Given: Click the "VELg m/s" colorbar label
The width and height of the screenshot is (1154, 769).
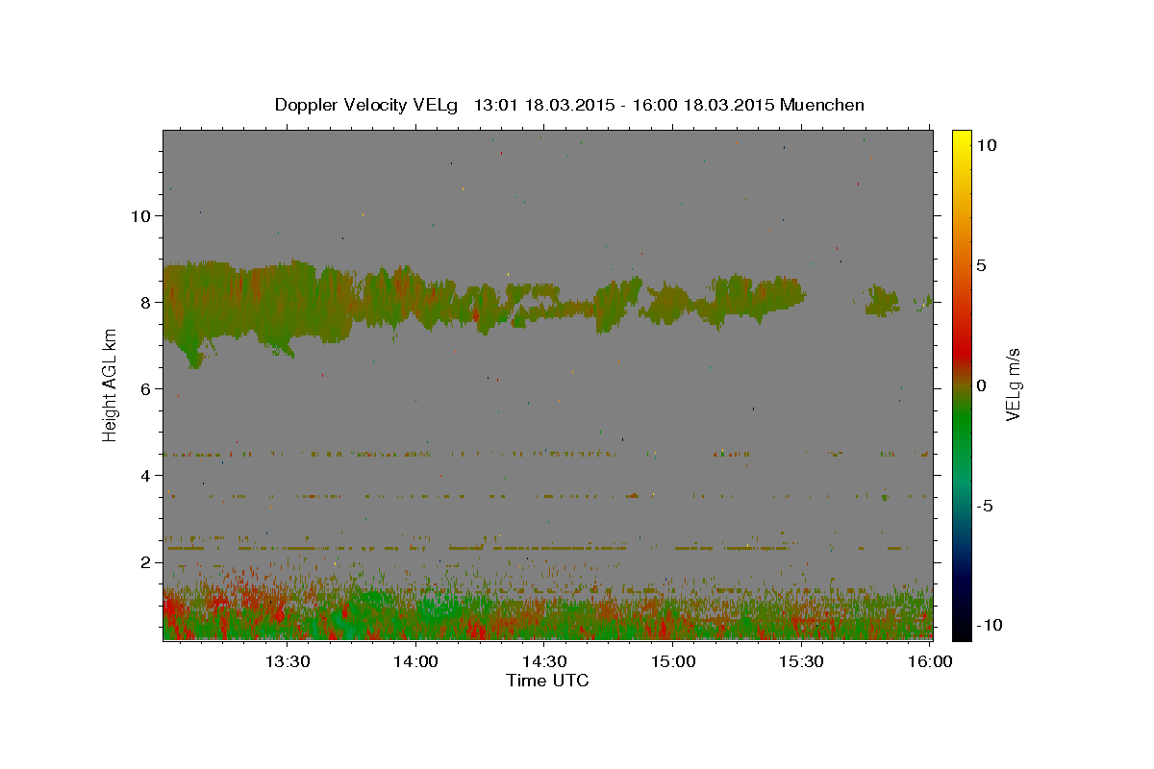Looking at the screenshot, I should click(x=1013, y=385).
